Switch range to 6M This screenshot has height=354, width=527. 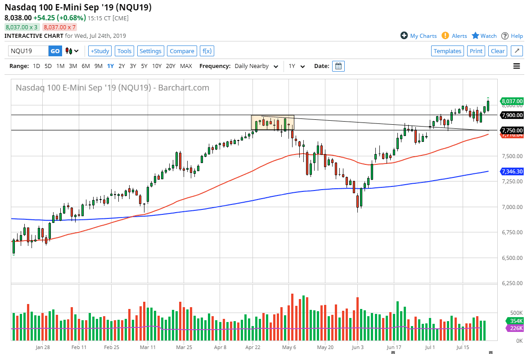(x=86, y=66)
